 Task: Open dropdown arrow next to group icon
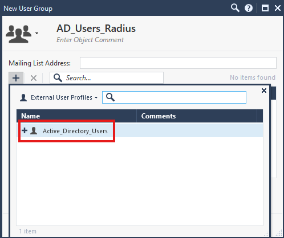coord(36,33)
